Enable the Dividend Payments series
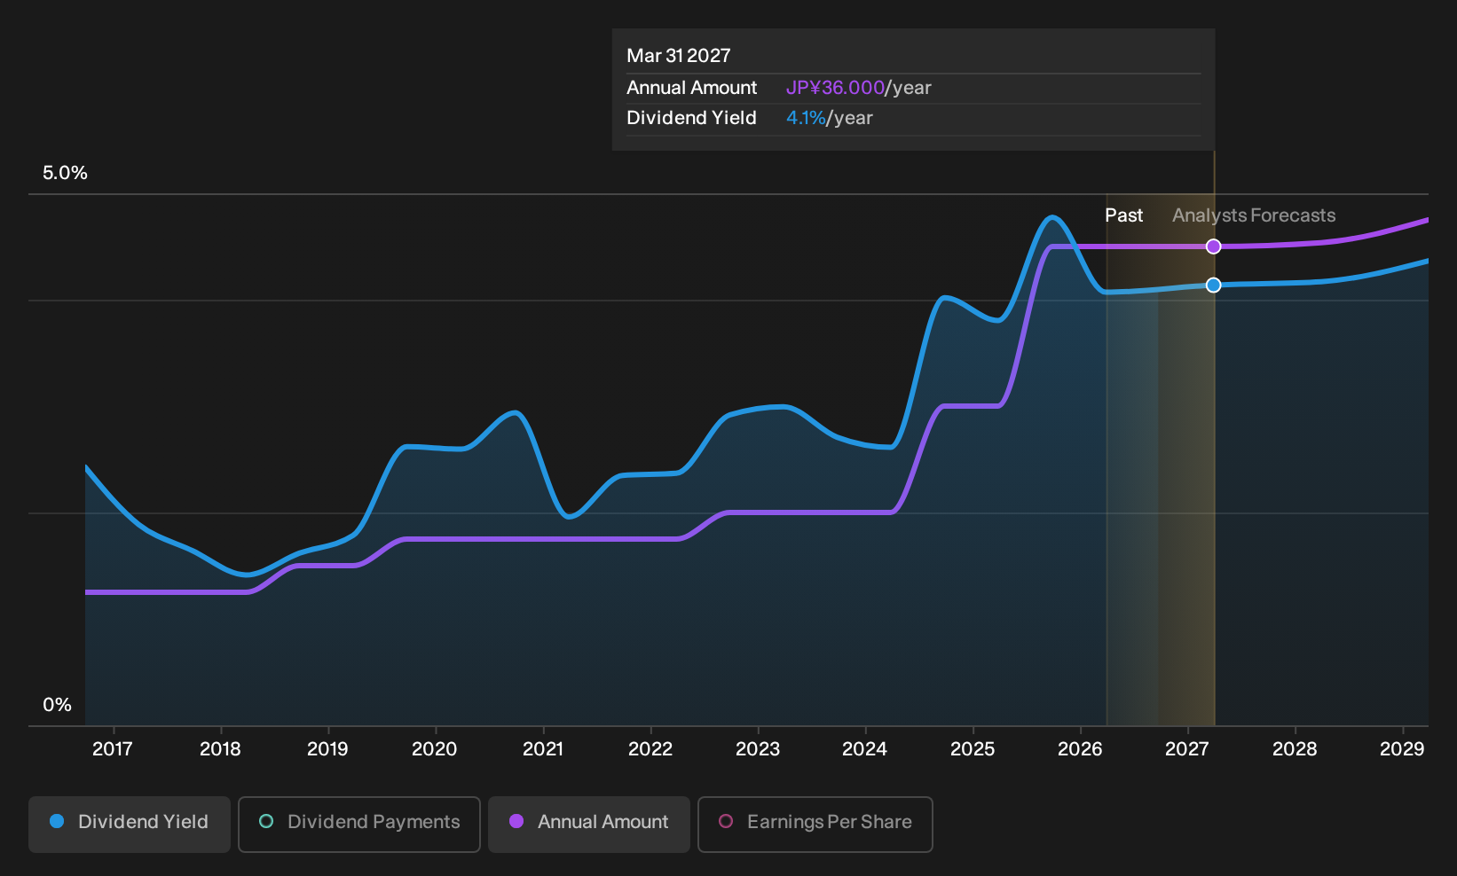This screenshot has width=1457, height=876. pyautogui.click(x=359, y=825)
